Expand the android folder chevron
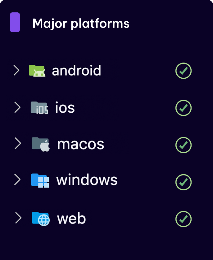Image resolution: width=213 pixels, height=260 pixels. 16,70
